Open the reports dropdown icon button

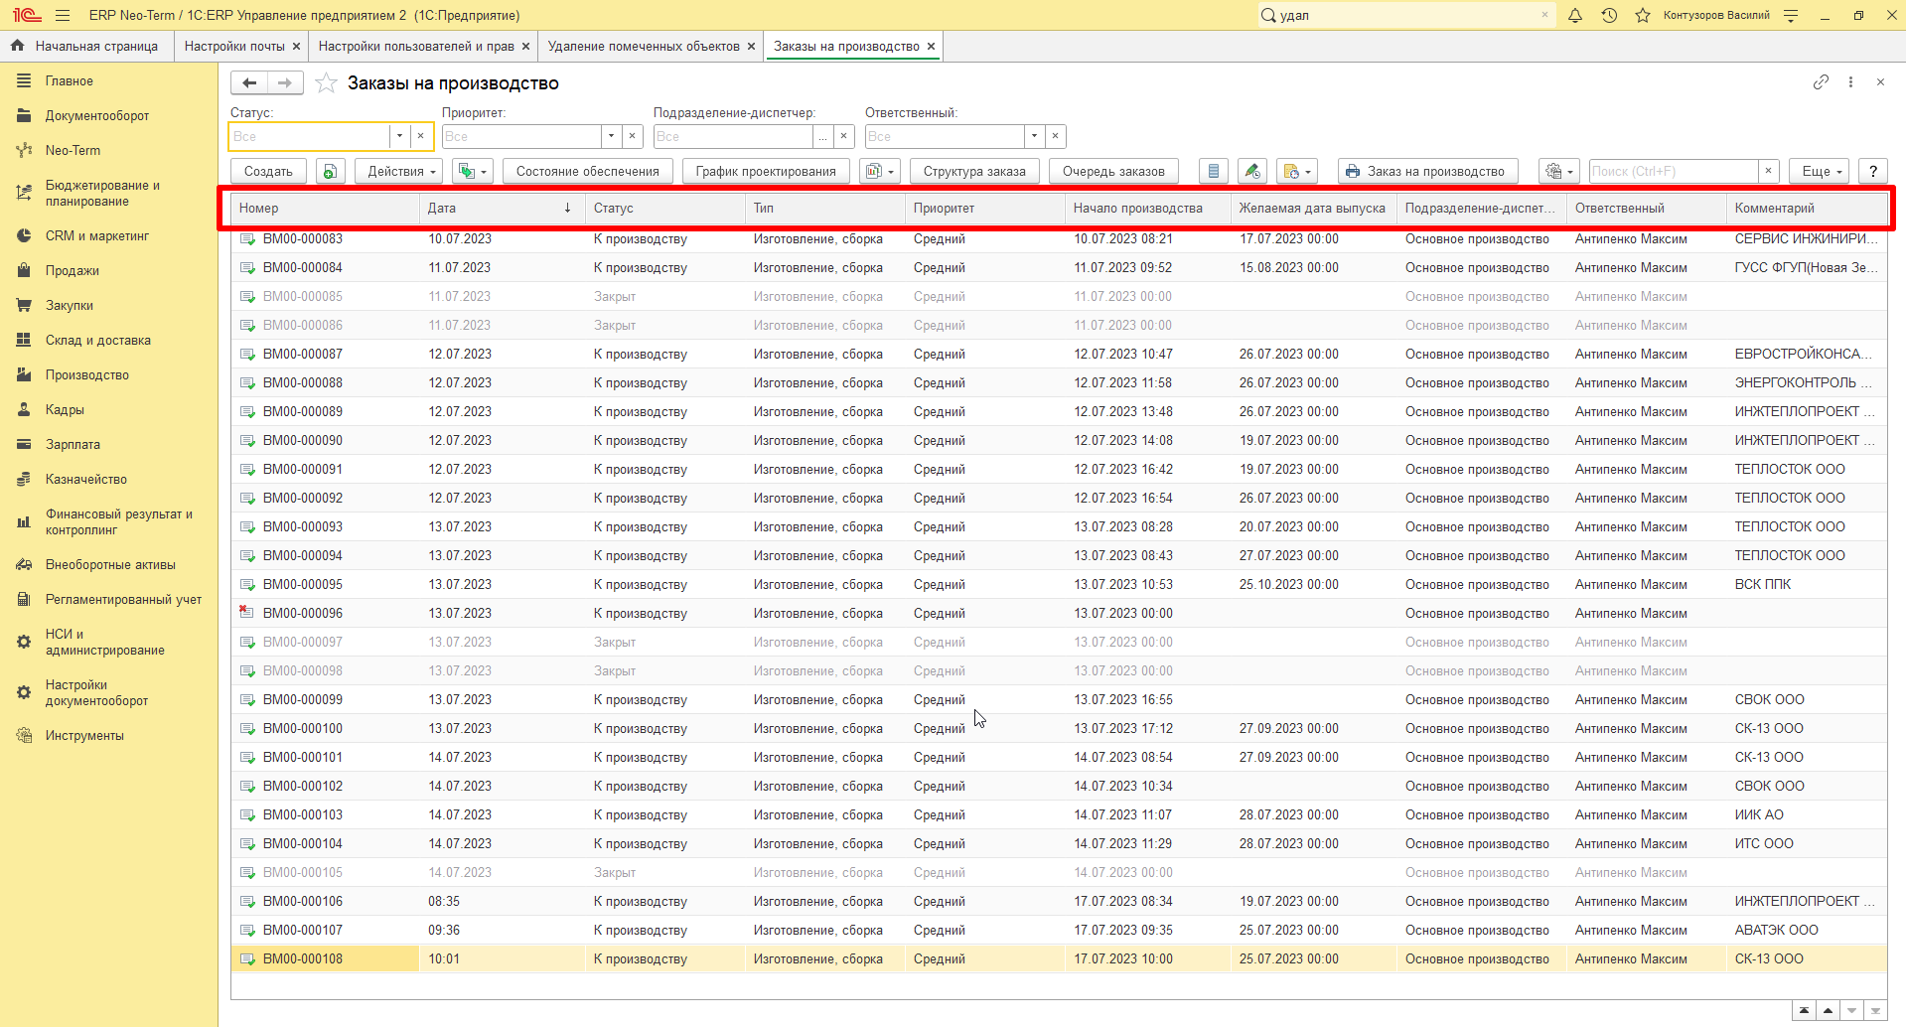point(879,172)
